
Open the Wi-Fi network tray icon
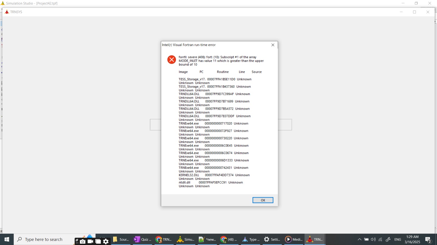pos(380,239)
